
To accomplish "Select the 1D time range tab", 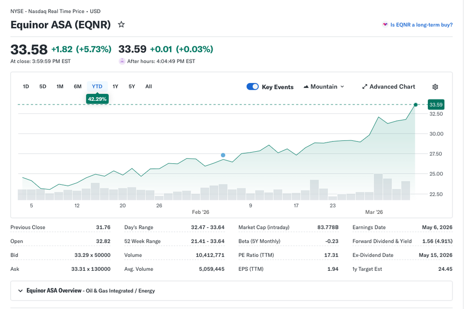I will (x=26, y=87).
